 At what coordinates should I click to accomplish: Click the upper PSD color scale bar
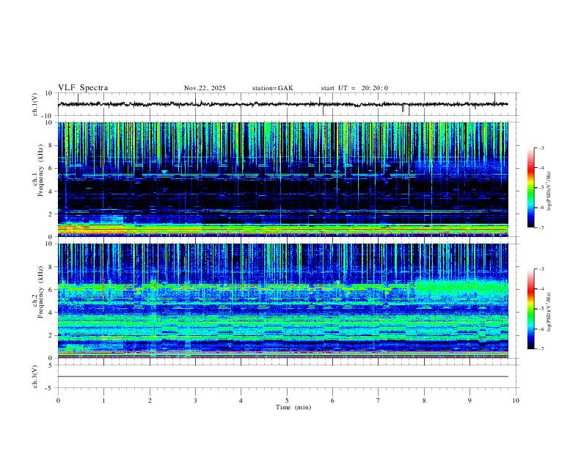coord(530,188)
